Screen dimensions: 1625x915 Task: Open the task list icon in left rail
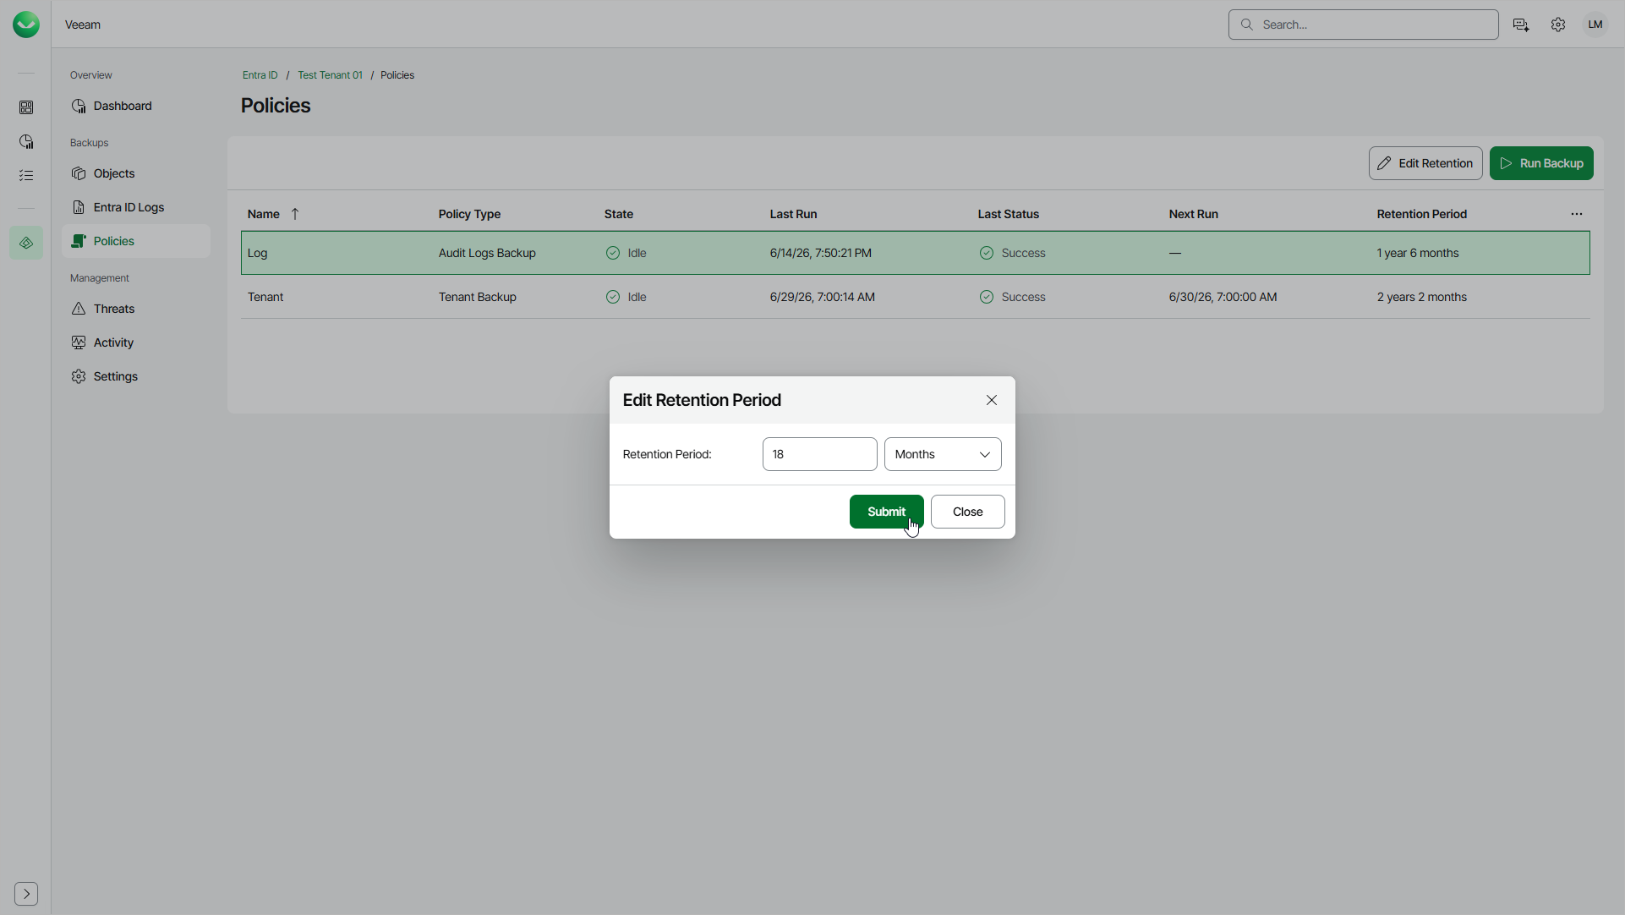point(26,175)
